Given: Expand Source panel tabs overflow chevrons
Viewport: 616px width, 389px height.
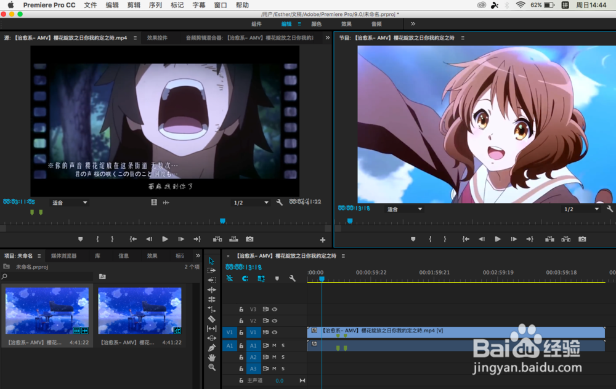Looking at the screenshot, I should (x=328, y=38).
